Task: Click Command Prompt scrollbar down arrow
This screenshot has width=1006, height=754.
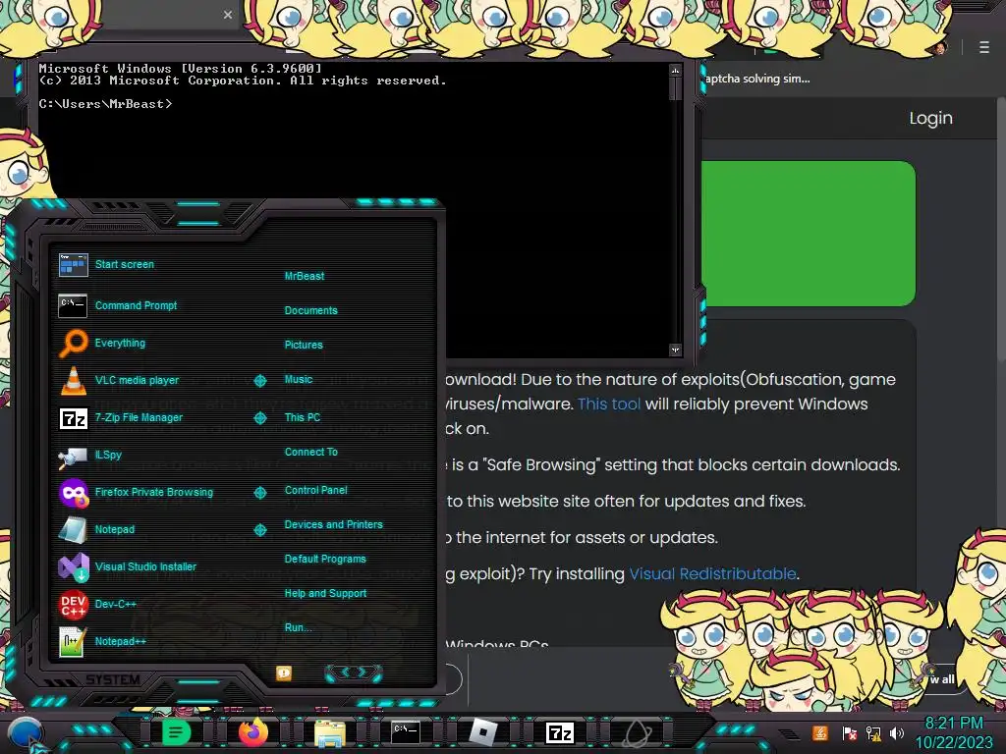Action: tap(675, 350)
